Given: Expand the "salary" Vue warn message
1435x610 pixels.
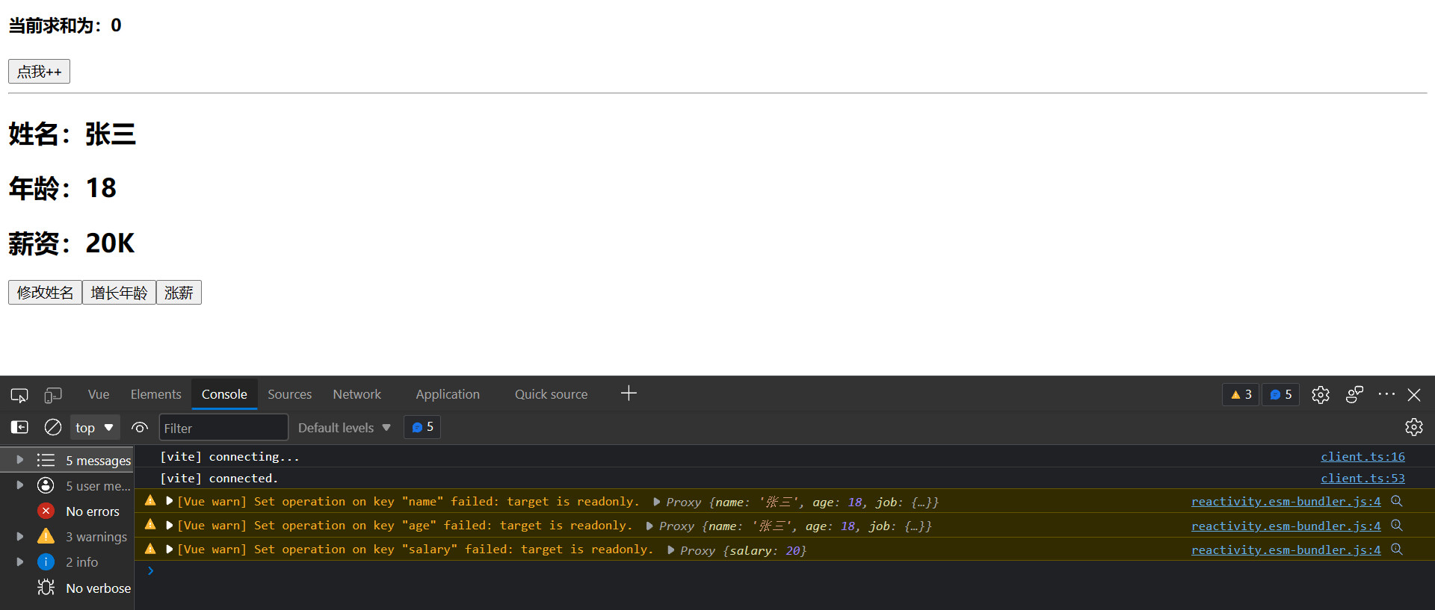Looking at the screenshot, I should coord(170,550).
